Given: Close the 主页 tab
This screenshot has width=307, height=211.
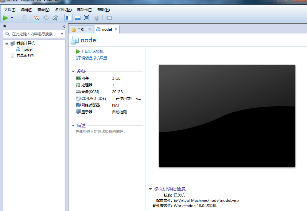Looking at the screenshot, I should click(89, 29).
